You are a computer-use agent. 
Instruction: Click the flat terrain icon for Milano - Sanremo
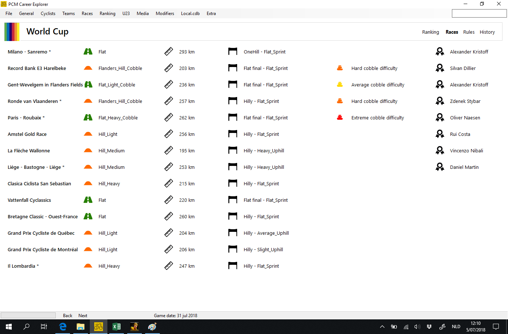pyautogui.click(x=88, y=52)
